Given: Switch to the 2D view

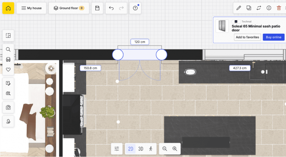Looking at the screenshot, I should (131, 149).
